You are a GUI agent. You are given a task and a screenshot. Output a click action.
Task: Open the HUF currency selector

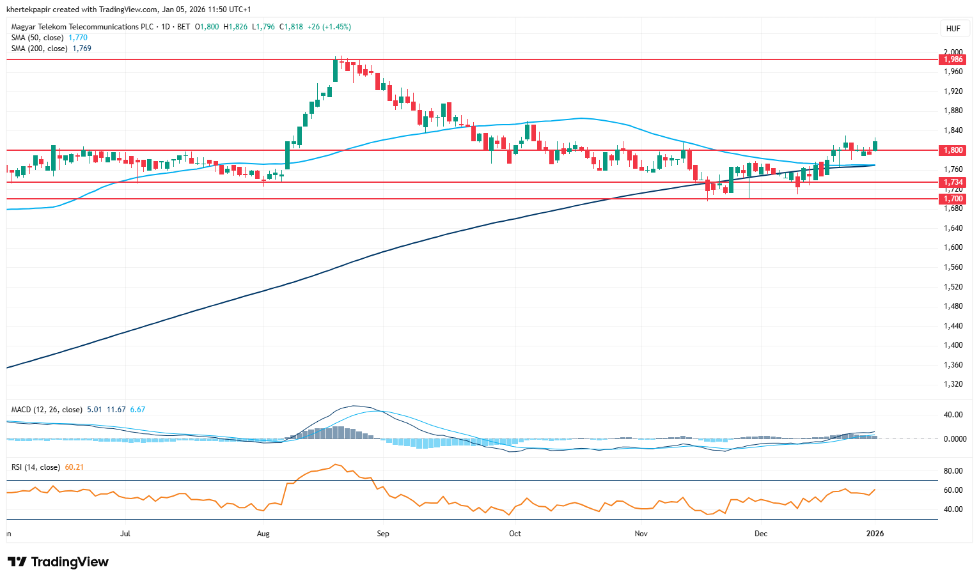point(953,29)
